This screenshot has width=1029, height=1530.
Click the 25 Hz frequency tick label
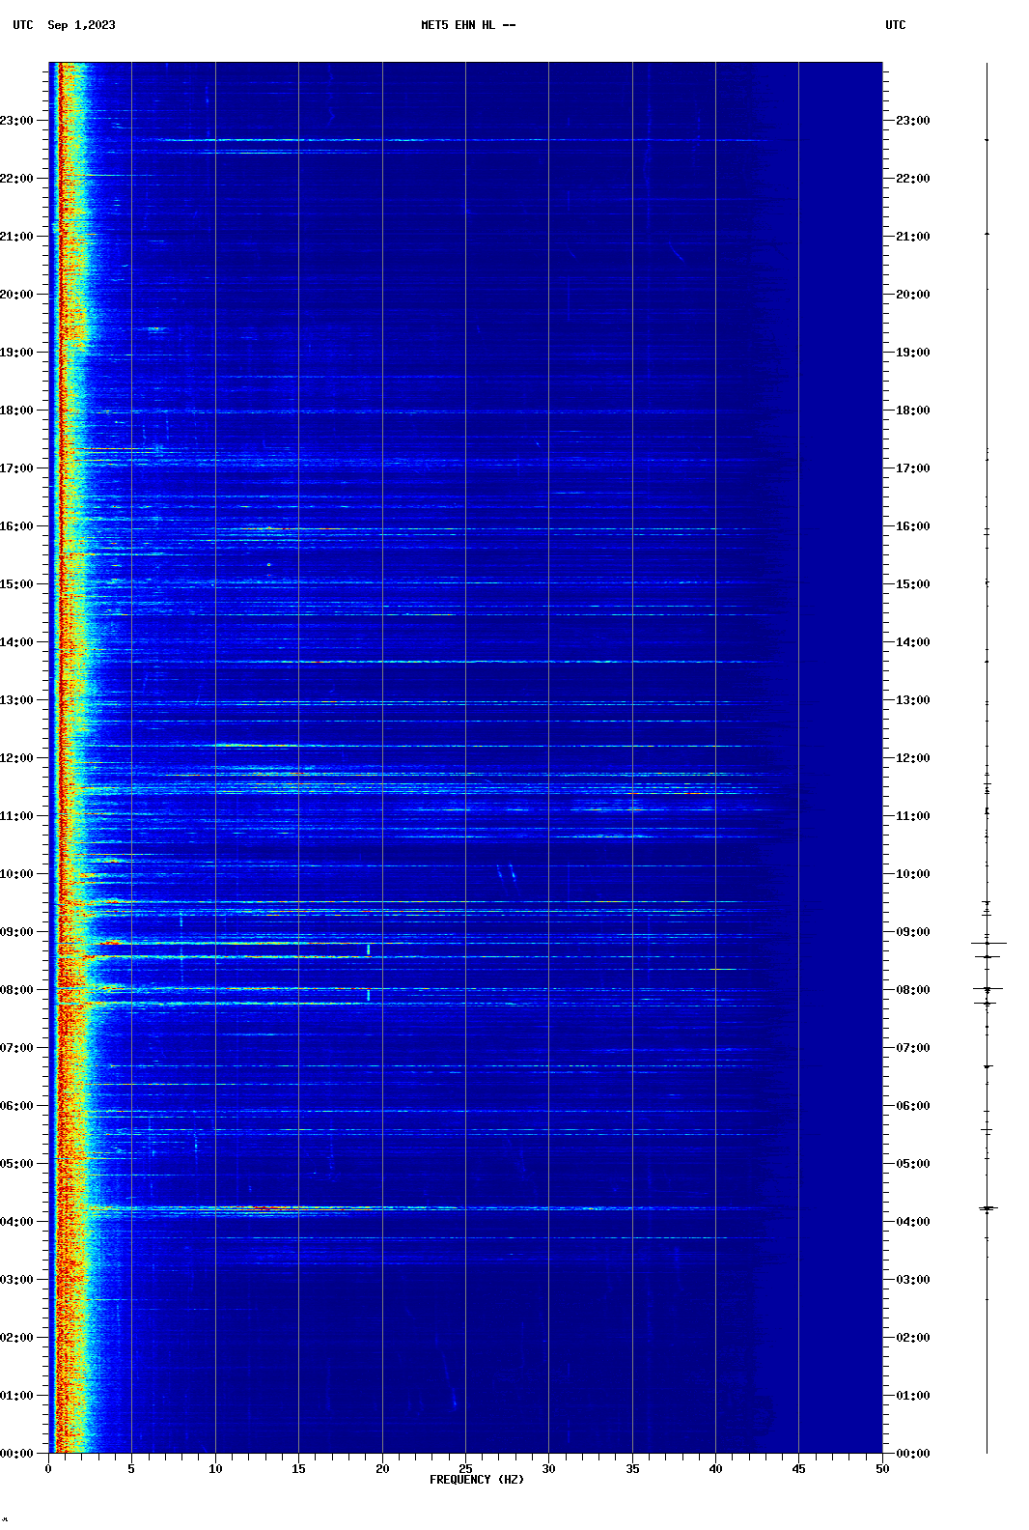[x=465, y=1469]
